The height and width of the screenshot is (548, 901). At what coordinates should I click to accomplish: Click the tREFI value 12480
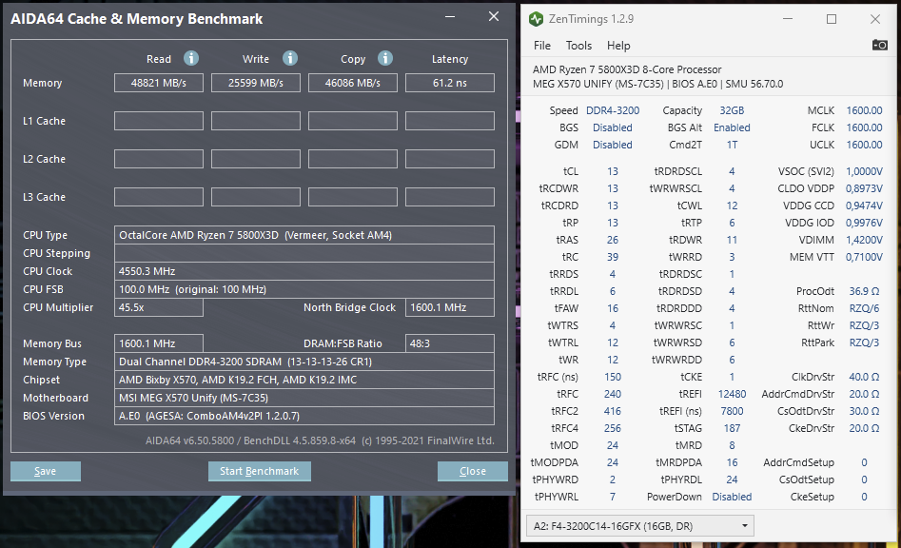coord(732,394)
